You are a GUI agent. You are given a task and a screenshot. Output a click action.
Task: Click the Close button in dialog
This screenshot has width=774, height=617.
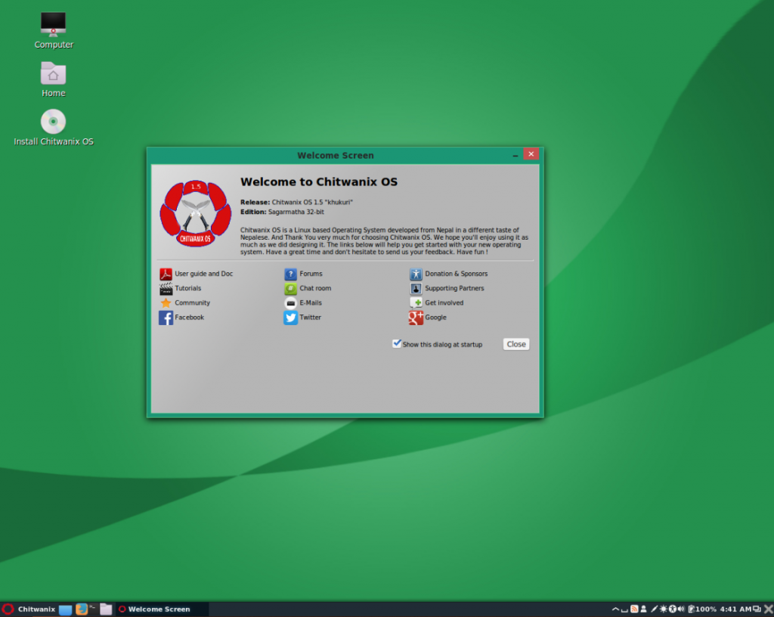point(516,344)
